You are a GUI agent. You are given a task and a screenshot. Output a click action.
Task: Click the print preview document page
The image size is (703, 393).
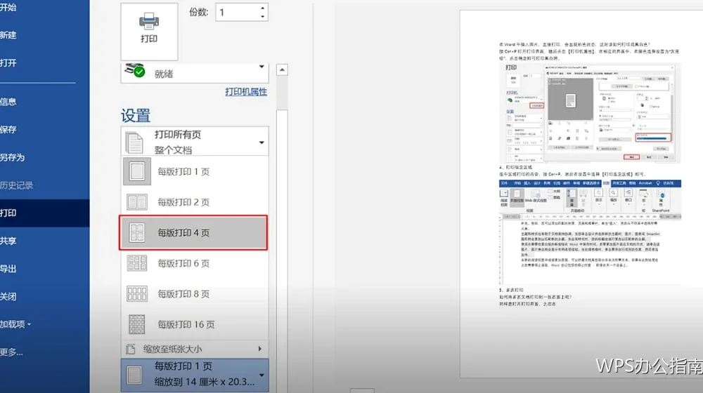(x=581, y=194)
